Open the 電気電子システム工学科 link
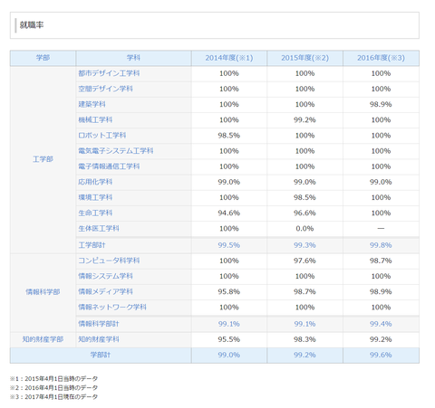 [116, 151]
